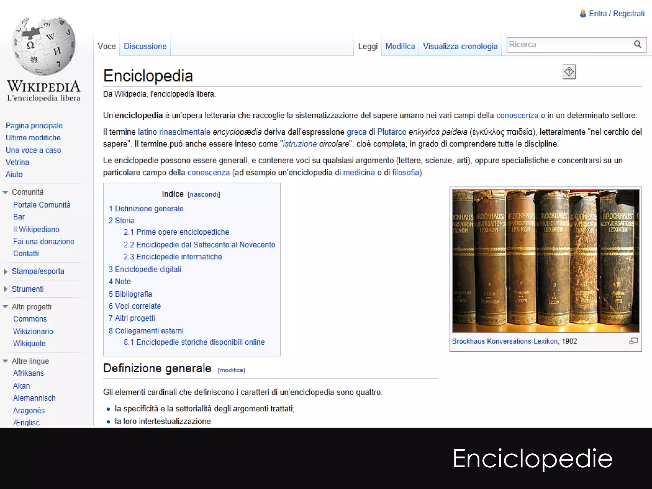Open the Aiuto link
Viewport: 652px width, 489px height.
(14, 174)
